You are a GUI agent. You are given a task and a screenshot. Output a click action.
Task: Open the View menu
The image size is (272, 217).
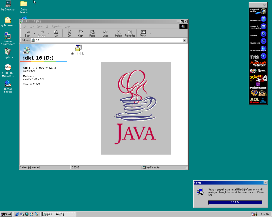[x=40, y=26]
